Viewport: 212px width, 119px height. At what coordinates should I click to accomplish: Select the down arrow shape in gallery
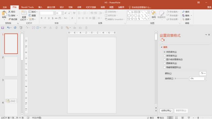pyautogui.click(x=132, y=19)
